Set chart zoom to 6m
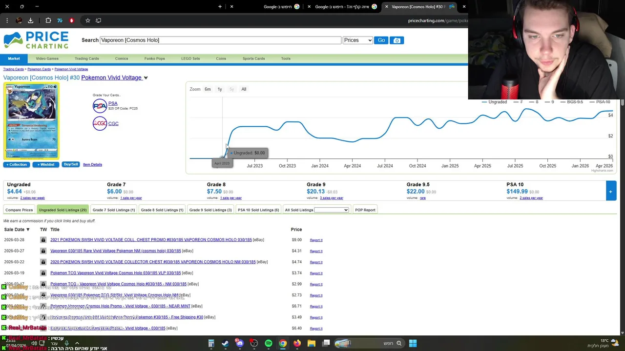Image resolution: width=625 pixels, height=351 pixels. pyautogui.click(x=208, y=89)
